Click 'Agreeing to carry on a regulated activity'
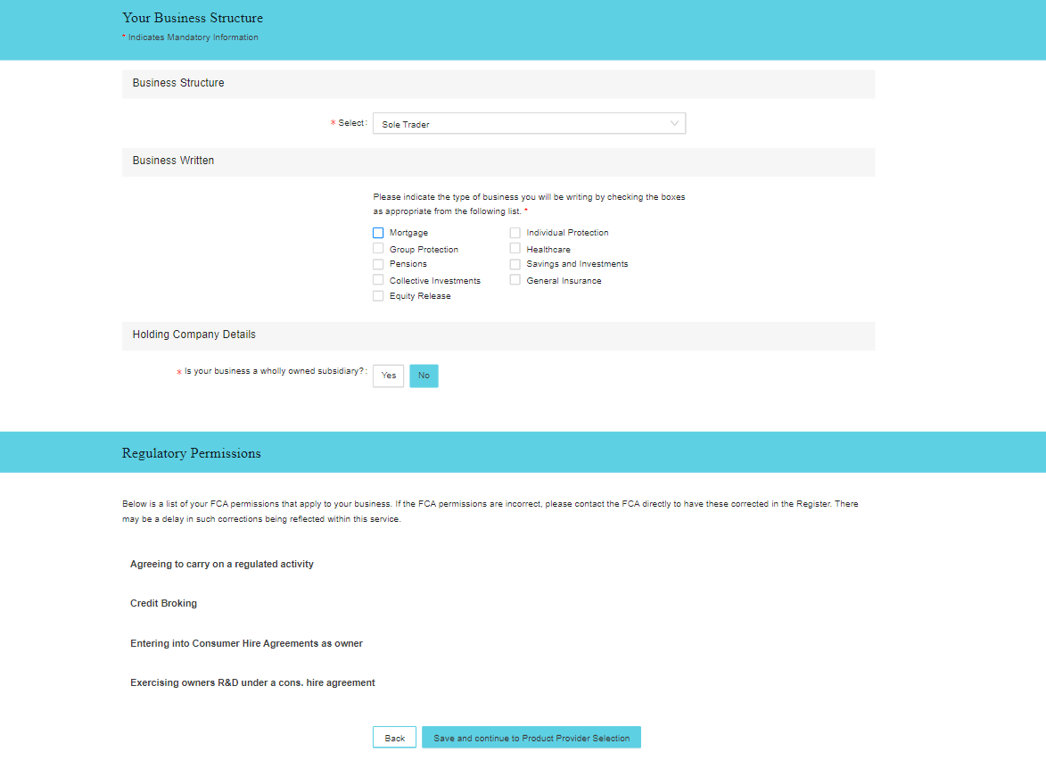 point(221,564)
